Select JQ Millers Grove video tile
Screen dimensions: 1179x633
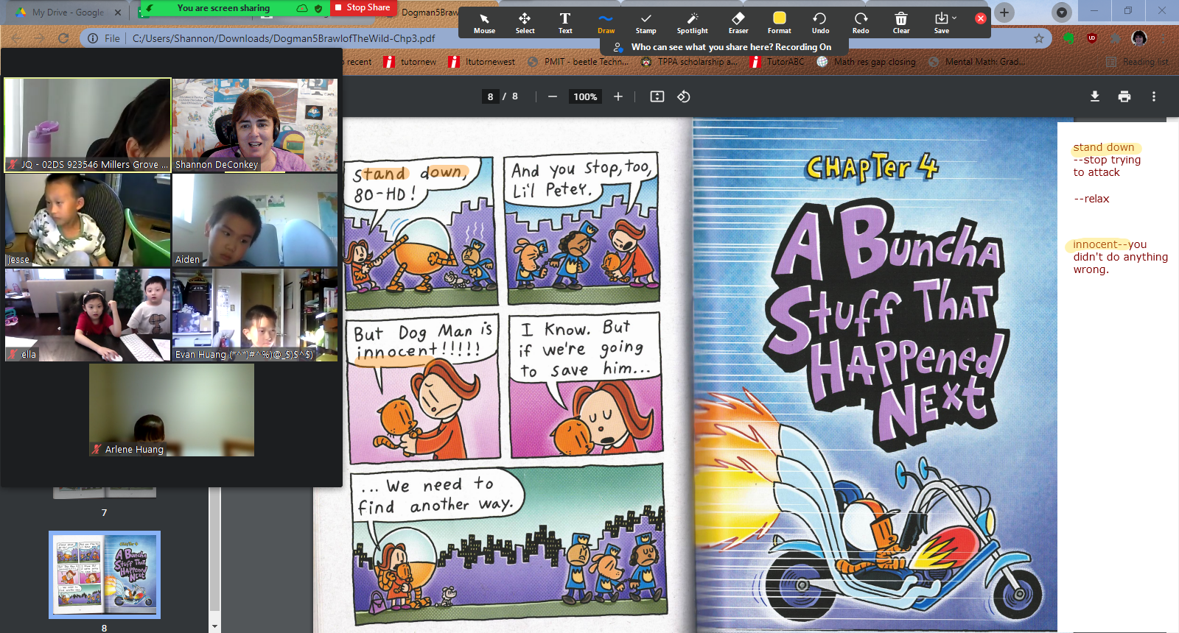tap(88, 125)
